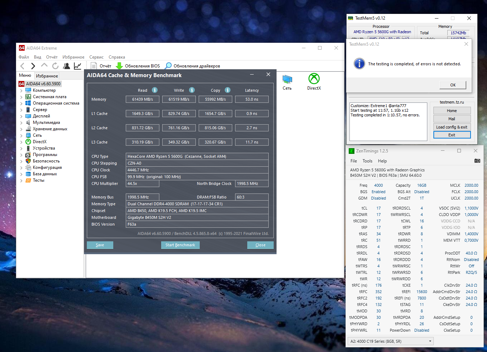The width and height of the screenshot is (487, 352).
Task: Go forward with AIDA64 toolbar right arrow
Action: pos(33,66)
